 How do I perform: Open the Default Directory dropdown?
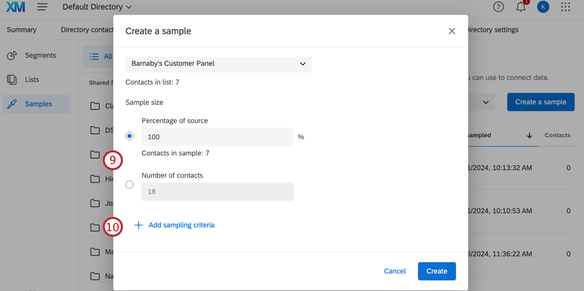pos(97,7)
